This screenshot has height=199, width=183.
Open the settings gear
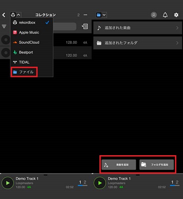176,15
